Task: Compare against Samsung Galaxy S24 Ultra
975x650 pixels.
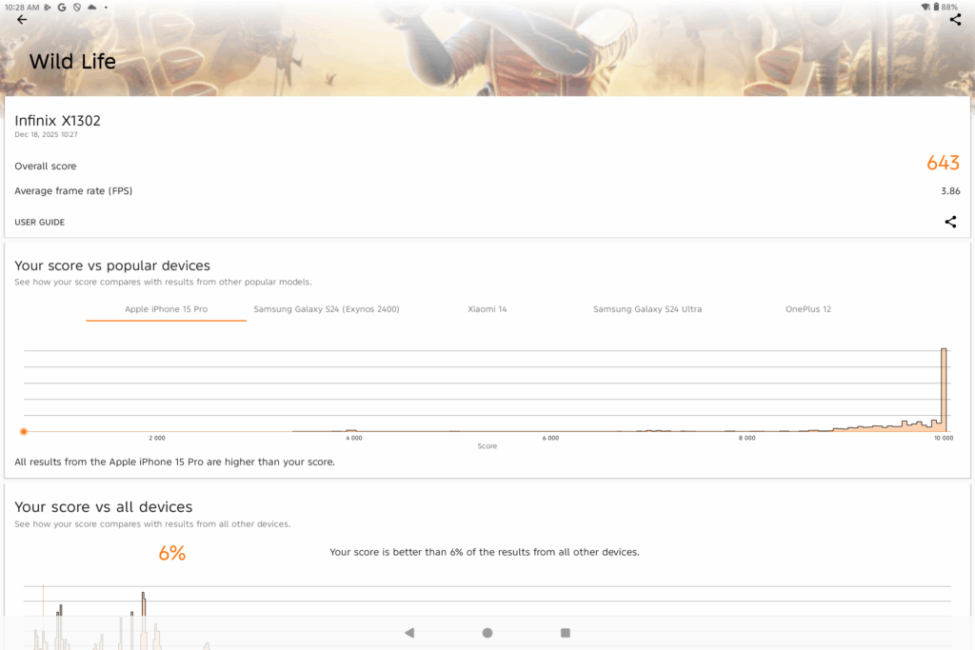Action: 647,309
